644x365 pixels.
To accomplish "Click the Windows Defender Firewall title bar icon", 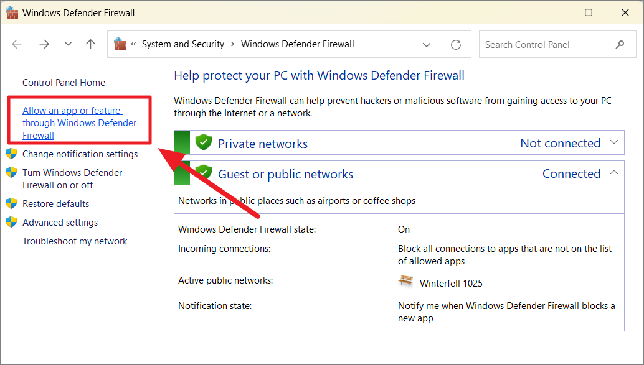I will pyautogui.click(x=12, y=12).
